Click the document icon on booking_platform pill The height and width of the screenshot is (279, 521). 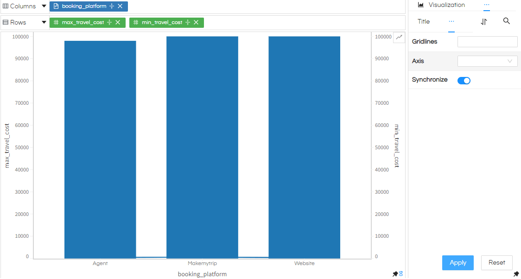click(x=56, y=6)
